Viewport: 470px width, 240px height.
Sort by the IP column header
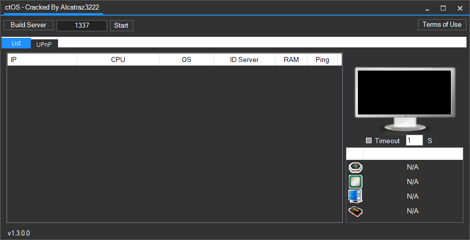[x=42, y=60]
